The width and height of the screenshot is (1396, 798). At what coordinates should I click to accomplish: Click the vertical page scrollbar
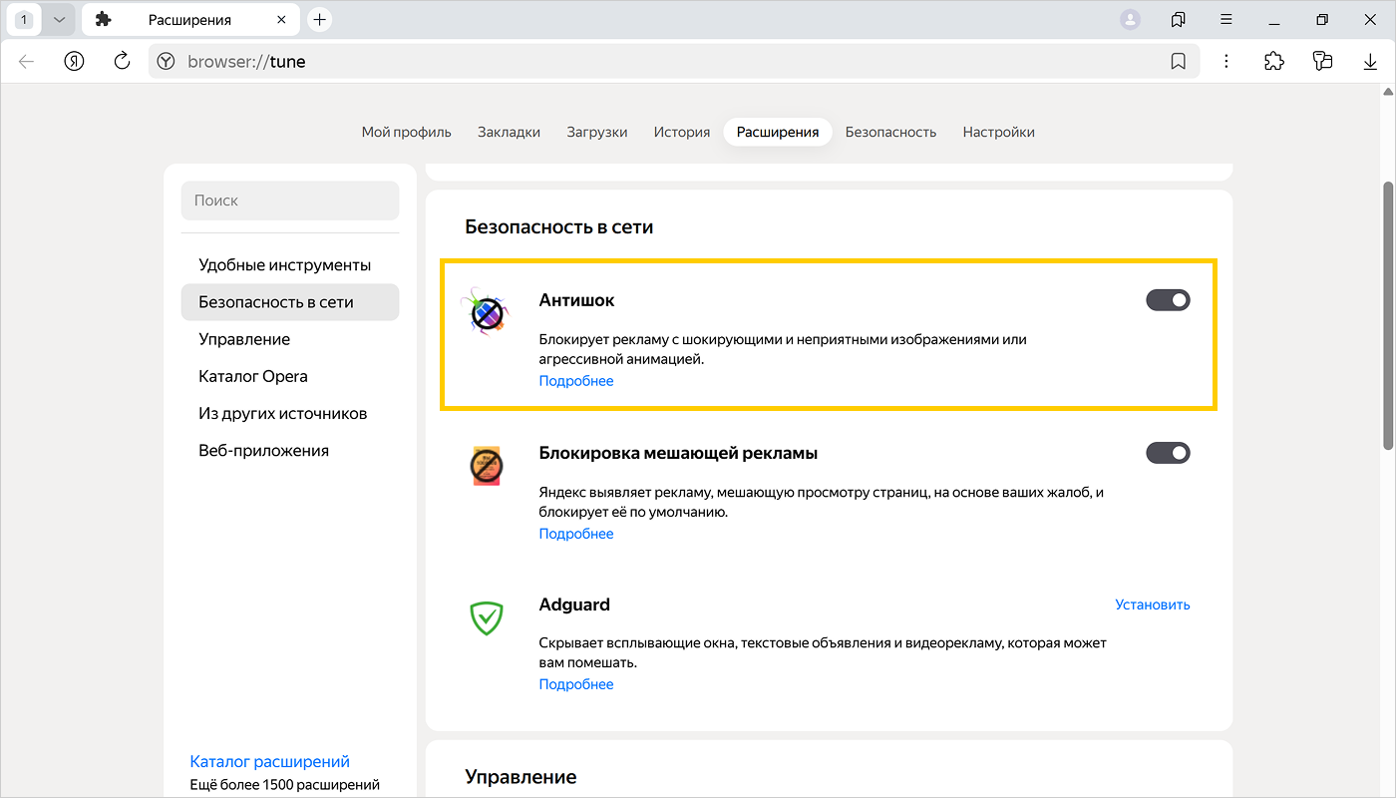[x=1387, y=315]
